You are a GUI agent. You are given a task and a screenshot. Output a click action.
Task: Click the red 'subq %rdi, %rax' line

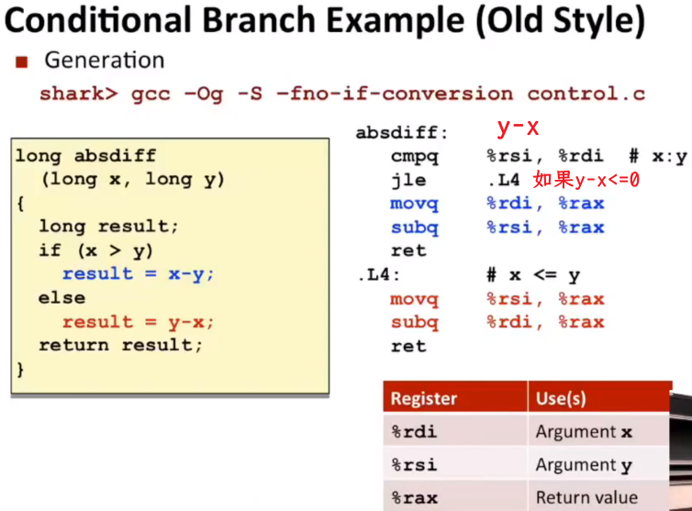(497, 322)
